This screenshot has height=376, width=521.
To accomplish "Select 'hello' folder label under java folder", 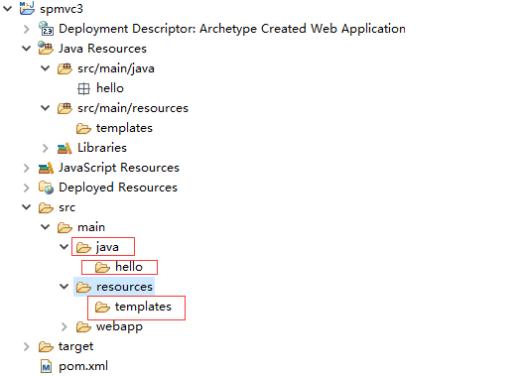I will (129, 267).
